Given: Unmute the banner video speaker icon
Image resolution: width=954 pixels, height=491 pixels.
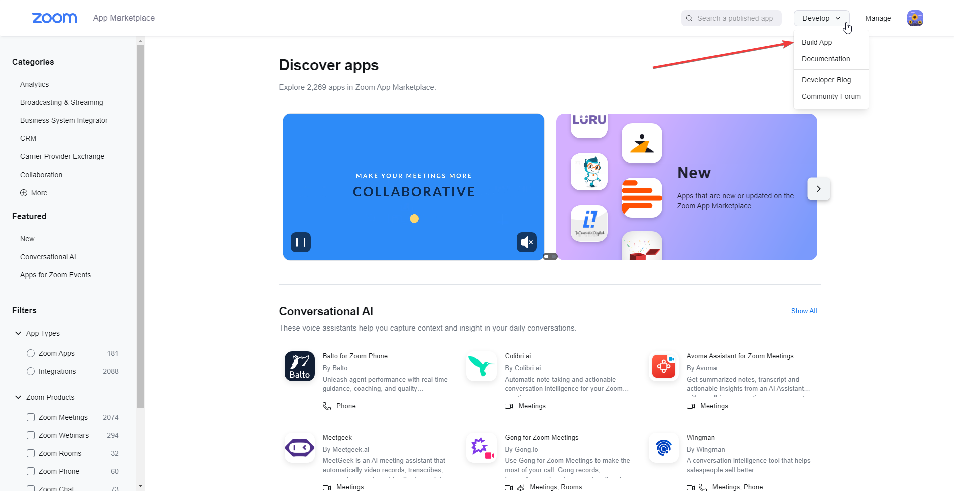Looking at the screenshot, I should (x=527, y=242).
